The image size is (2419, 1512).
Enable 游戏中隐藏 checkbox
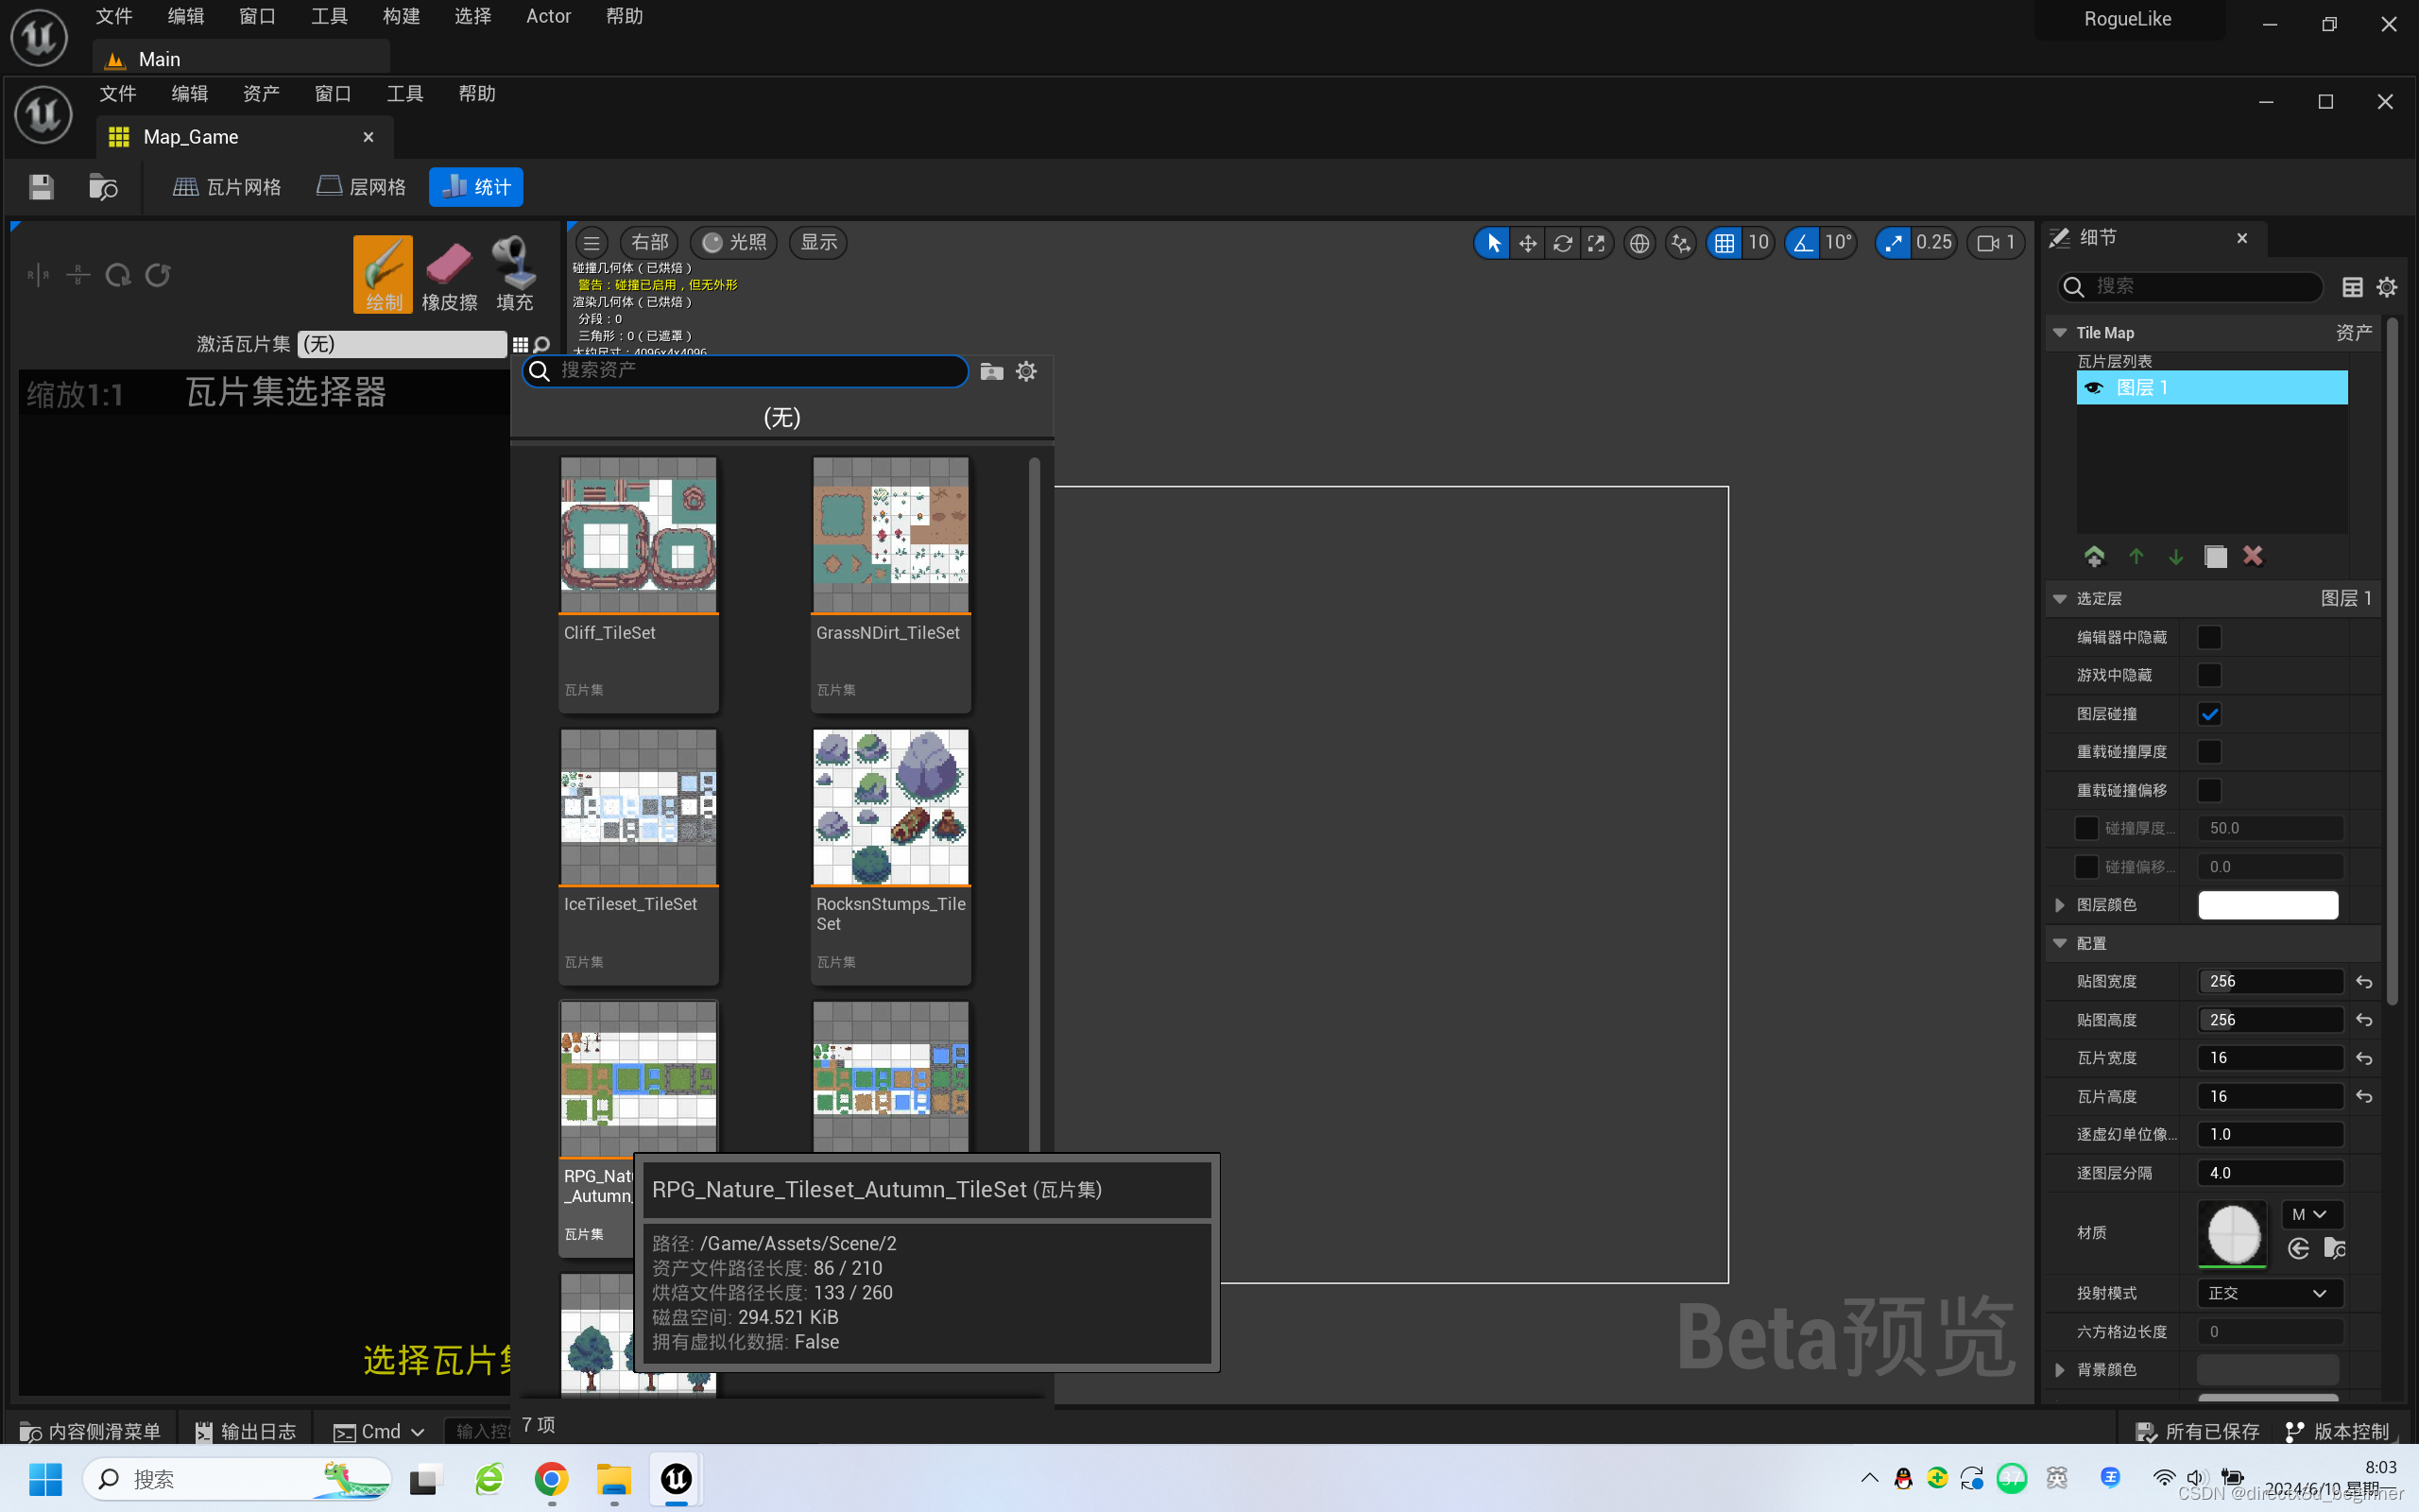2209,675
